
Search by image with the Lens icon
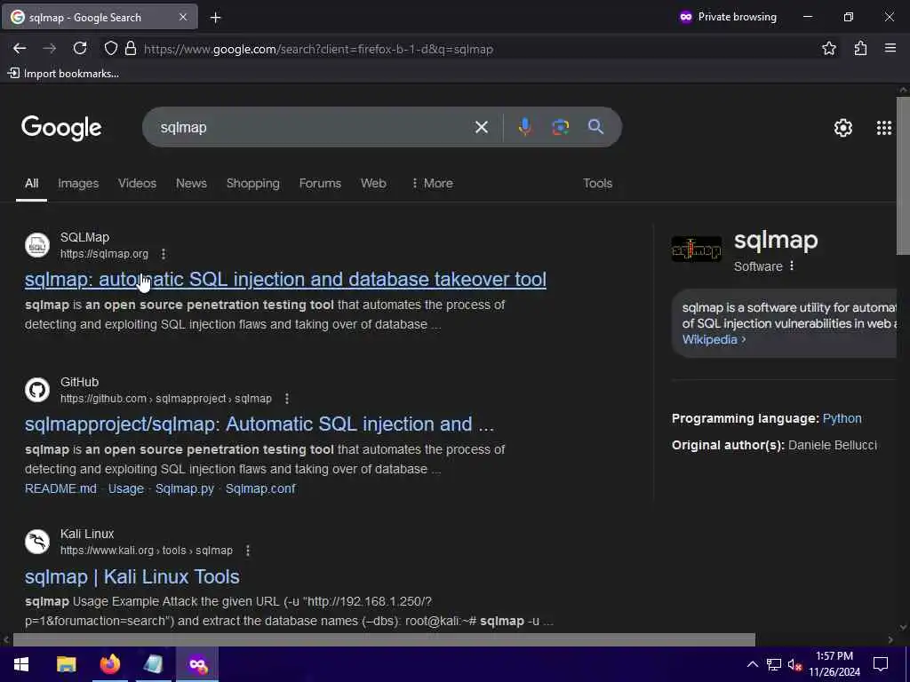pyautogui.click(x=560, y=127)
